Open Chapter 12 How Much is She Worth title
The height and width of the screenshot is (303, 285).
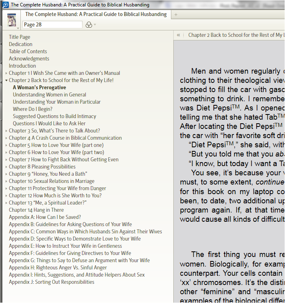coord(55,196)
